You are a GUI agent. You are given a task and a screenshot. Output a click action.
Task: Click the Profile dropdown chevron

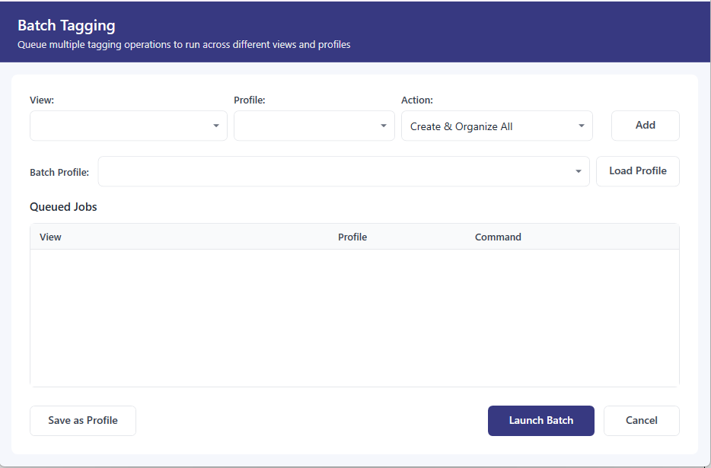click(383, 125)
